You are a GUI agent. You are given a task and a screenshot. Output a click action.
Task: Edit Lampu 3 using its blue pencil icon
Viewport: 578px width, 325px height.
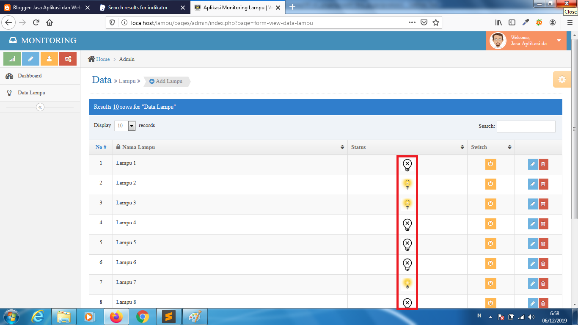533,204
